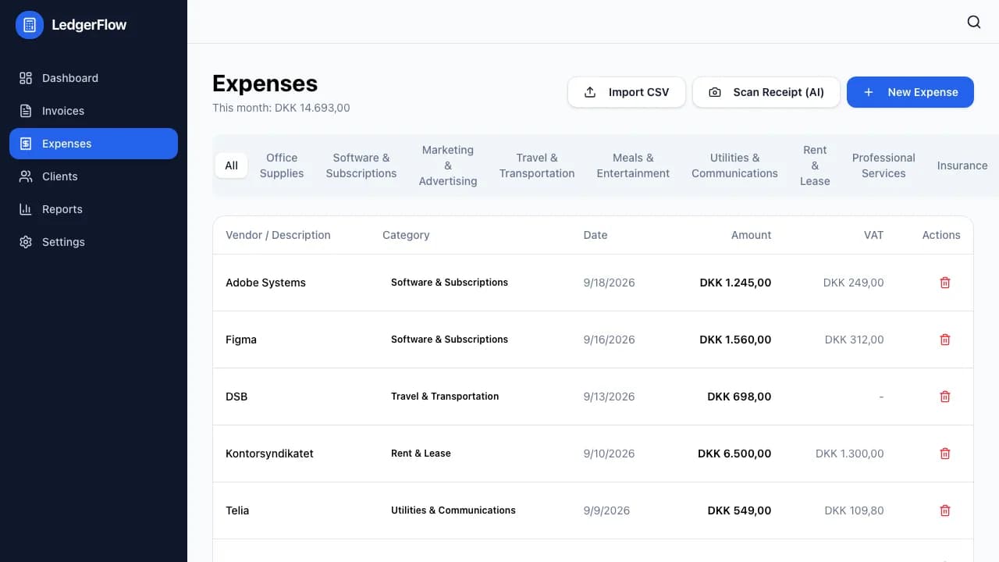Filter by Meals & Entertainment tab
Image resolution: width=999 pixels, height=562 pixels.
(633, 165)
